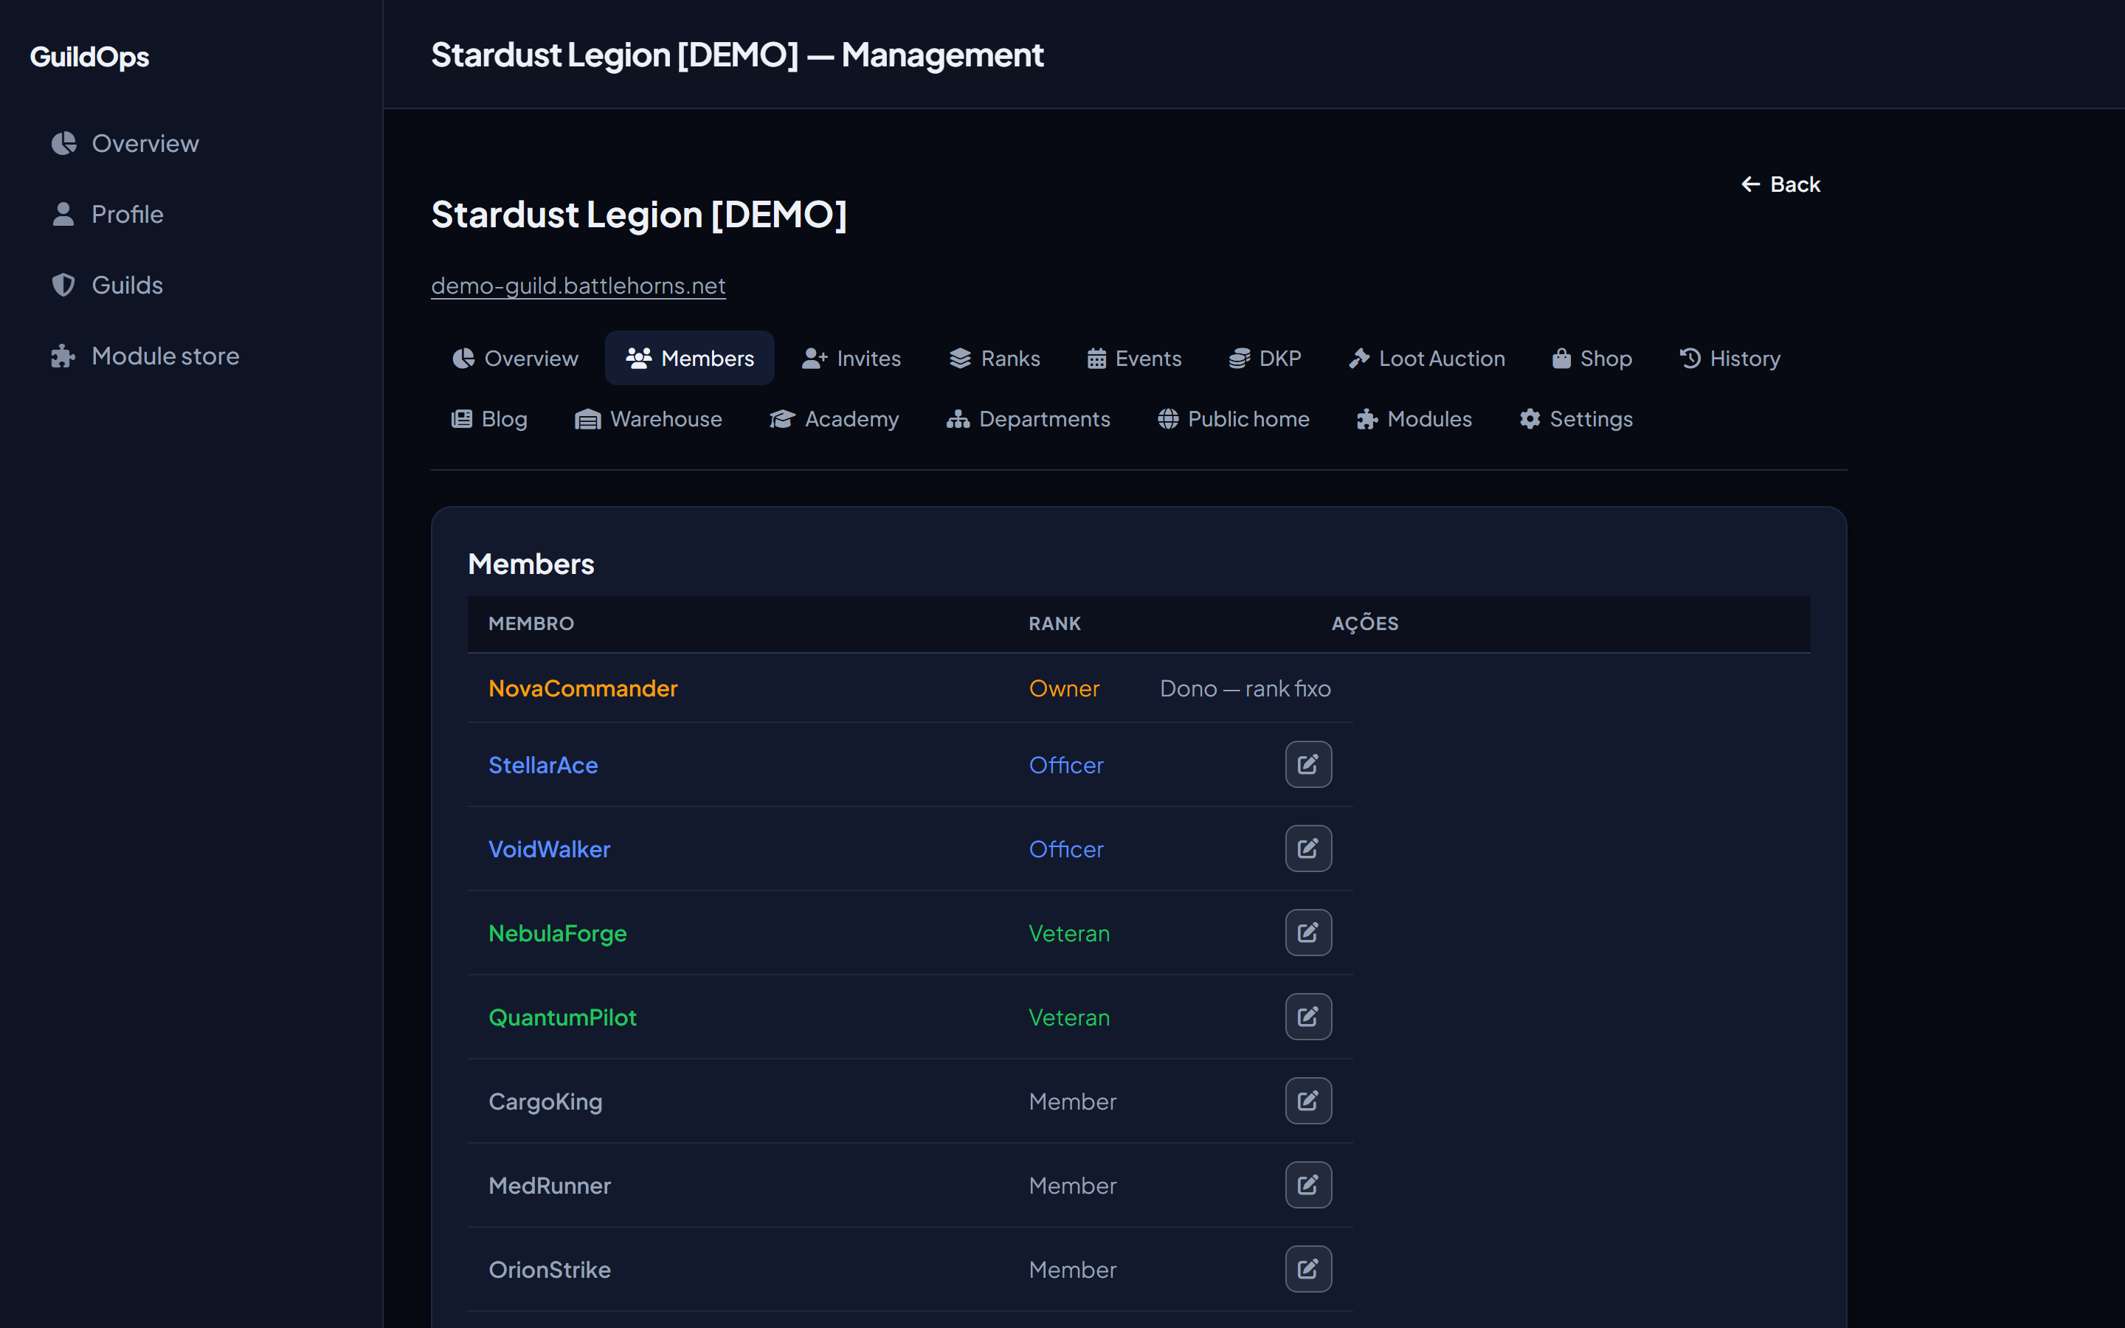Click the Ranks layers icon

tap(960, 359)
